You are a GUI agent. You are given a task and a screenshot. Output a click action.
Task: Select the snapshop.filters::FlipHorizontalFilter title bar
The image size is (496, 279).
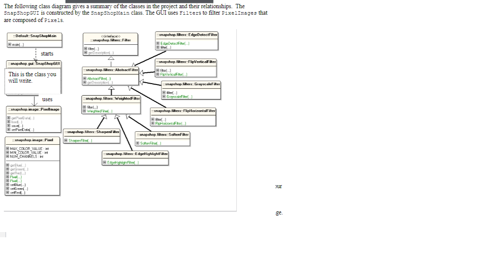tap(183, 110)
